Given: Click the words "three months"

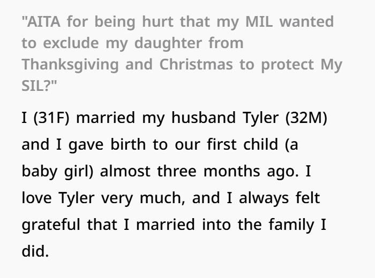Looking at the screenshot, I should click(x=208, y=171).
